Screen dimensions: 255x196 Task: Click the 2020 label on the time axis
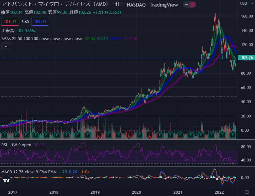point(137,192)
